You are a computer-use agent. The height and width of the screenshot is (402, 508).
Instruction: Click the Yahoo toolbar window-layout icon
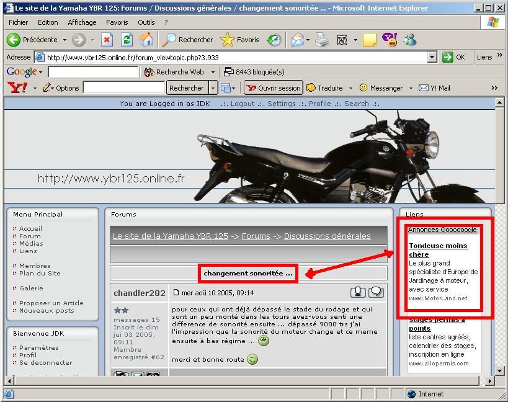click(x=226, y=88)
